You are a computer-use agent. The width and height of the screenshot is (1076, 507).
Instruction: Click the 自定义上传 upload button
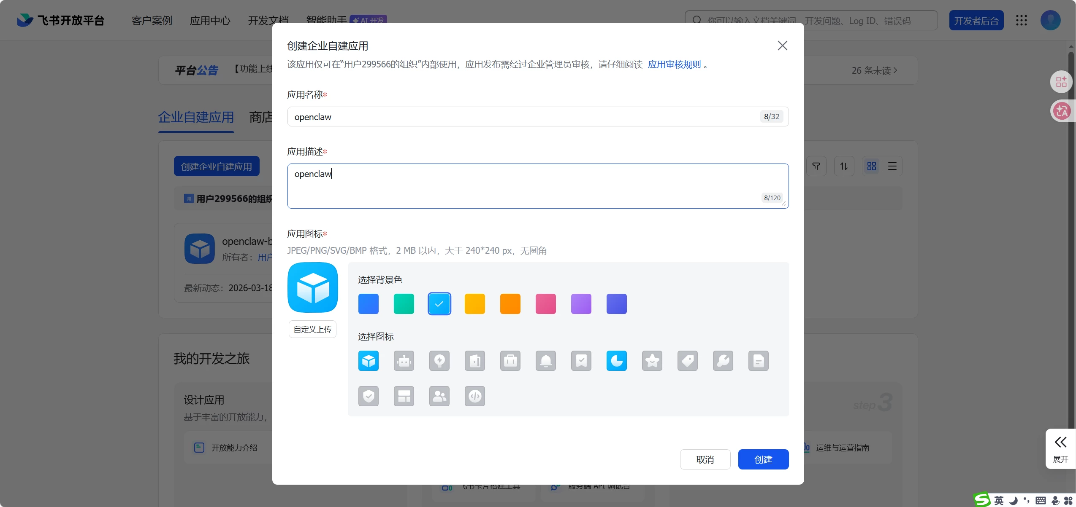click(x=312, y=329)
